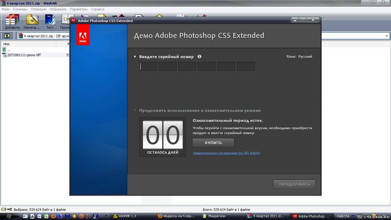Click the Excel icon in quick launch
The image size is (391, 220).
(x=46, y=216)
